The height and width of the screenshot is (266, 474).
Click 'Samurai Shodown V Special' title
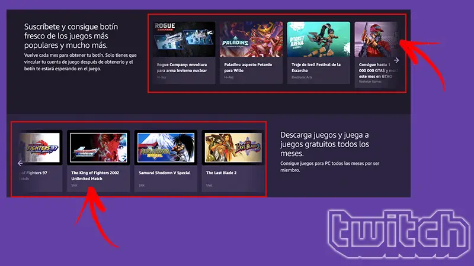(x=165, y=173)
